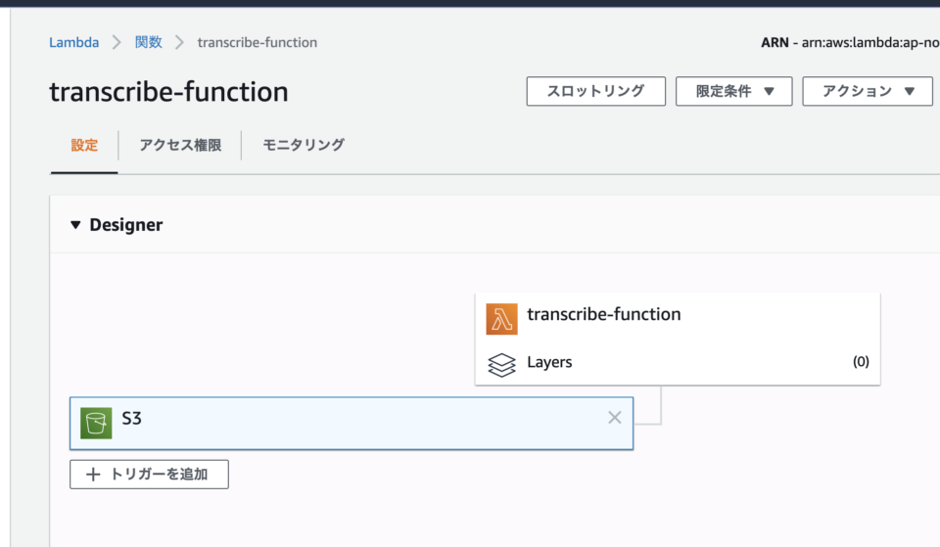Select the transcribe-function name in the Designer box
This screenshot has width=940, height=547.
604,314
